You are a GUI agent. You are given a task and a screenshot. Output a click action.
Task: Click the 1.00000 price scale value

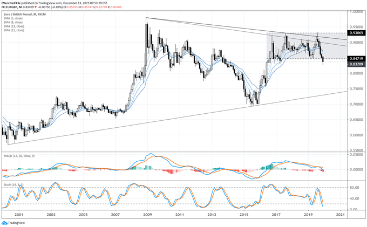coord(356,11)
